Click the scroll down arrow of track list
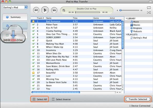Image resolution: width=153 pixels, height=108 pixels. click(123, 89)
